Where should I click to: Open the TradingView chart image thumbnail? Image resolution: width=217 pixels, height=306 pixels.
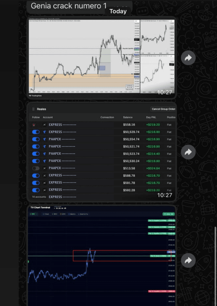[102, 58]
